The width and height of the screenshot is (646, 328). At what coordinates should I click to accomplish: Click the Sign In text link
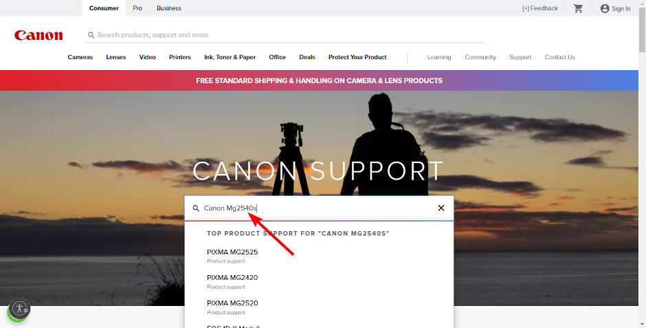pos(621,9)
